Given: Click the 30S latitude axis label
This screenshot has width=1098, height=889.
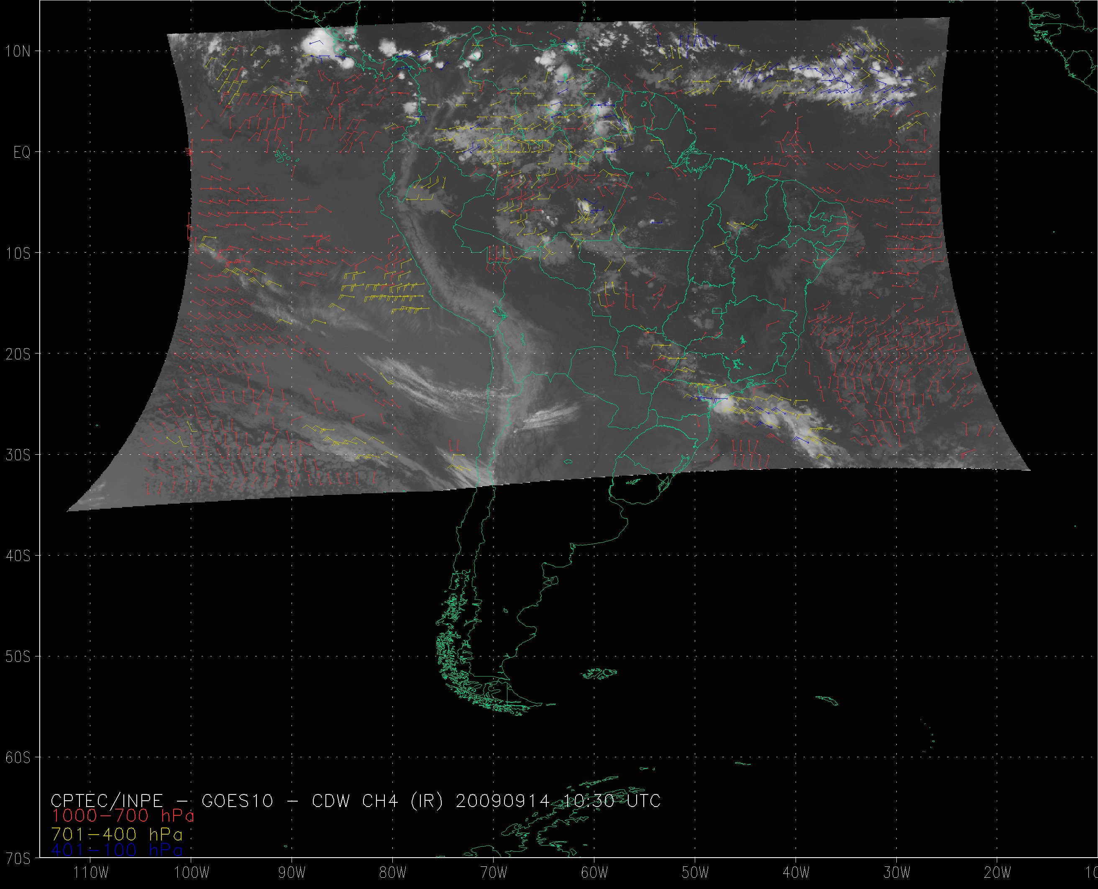Looking at the screenshot, I should pyautogui.click(x=18, y=455).
